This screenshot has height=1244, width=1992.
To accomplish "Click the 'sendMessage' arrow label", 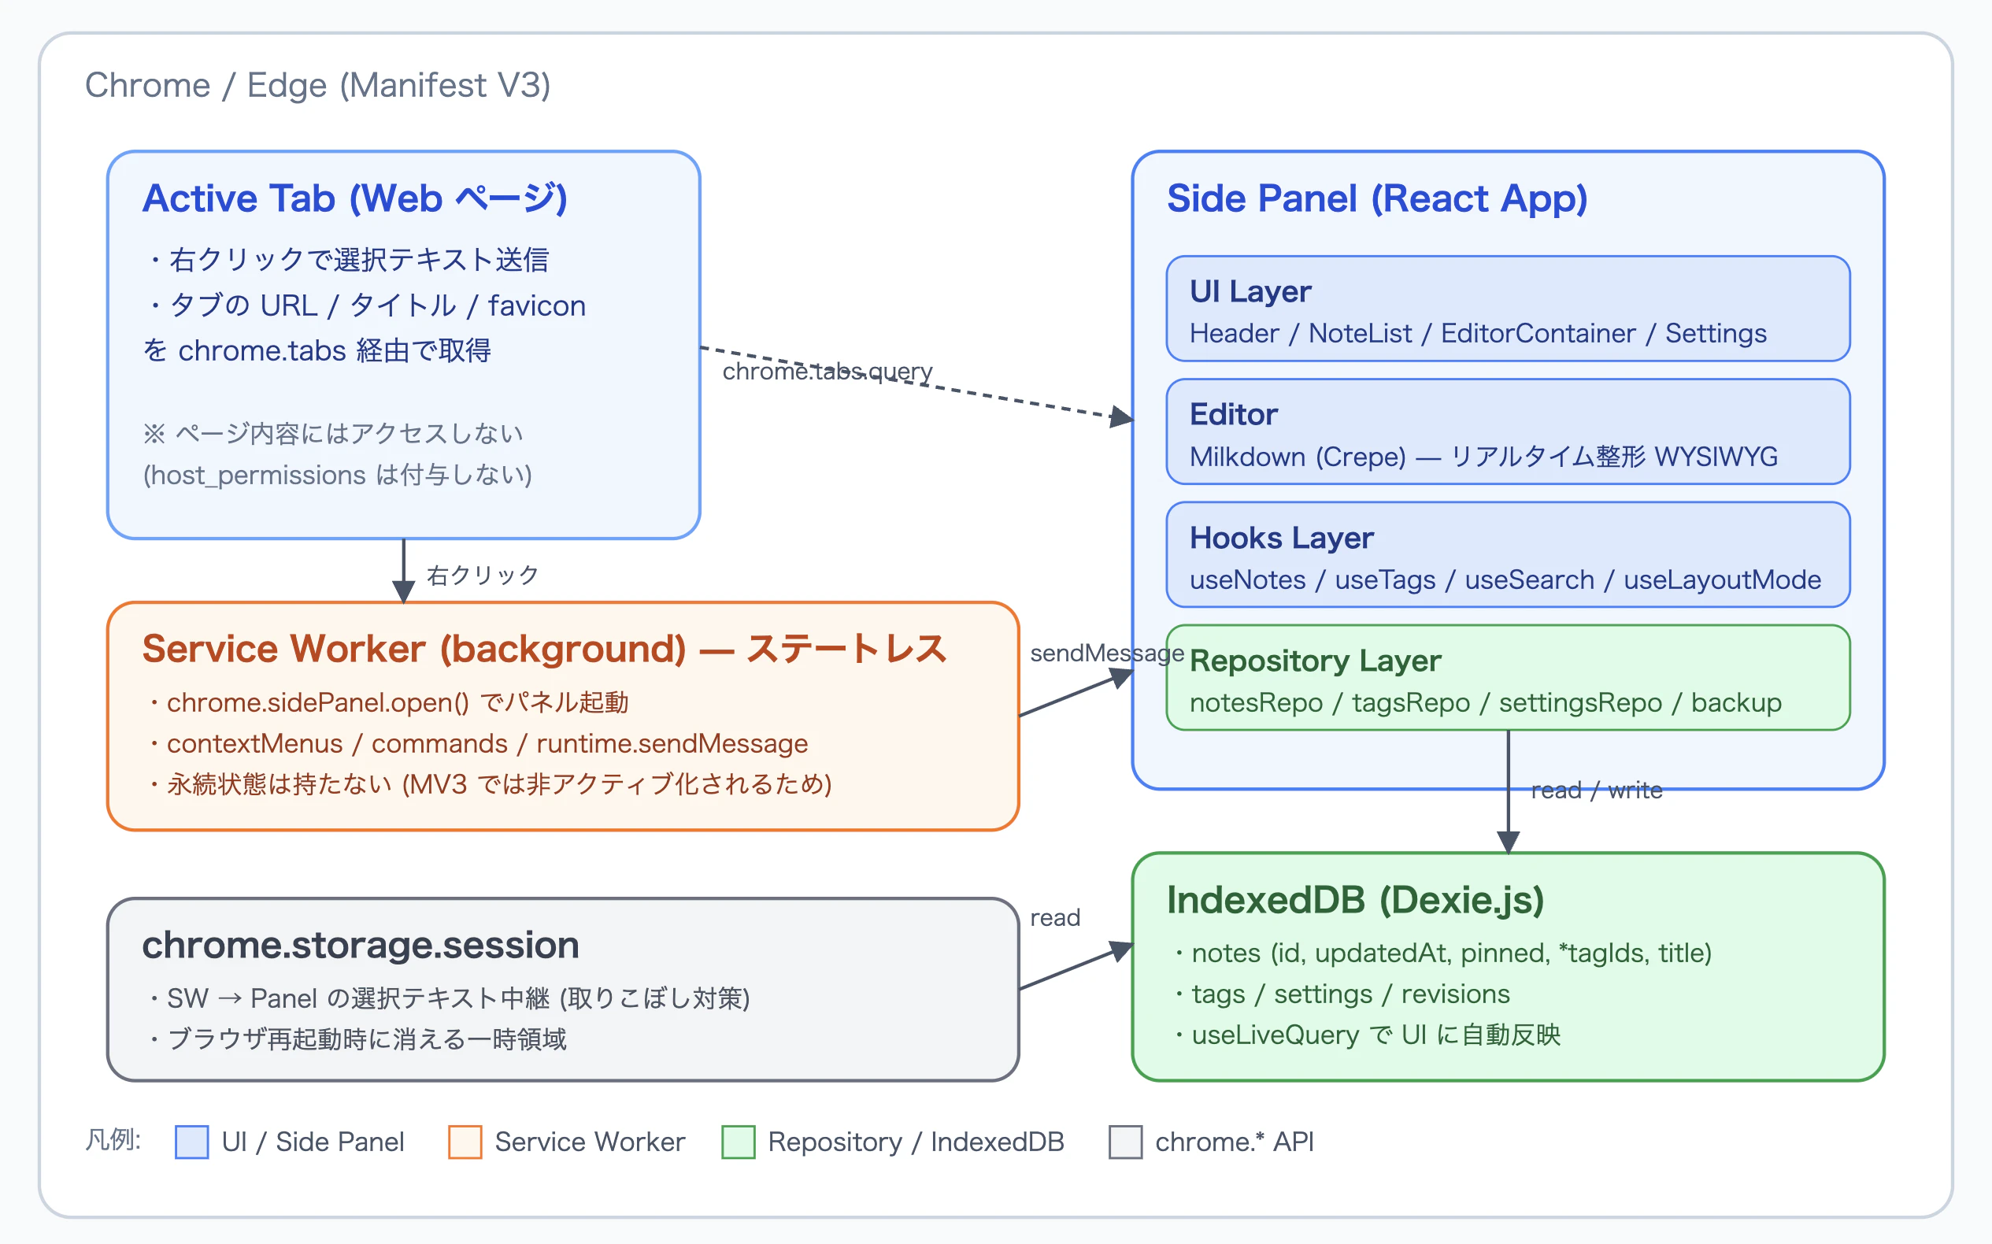I will click(1107, 653).
